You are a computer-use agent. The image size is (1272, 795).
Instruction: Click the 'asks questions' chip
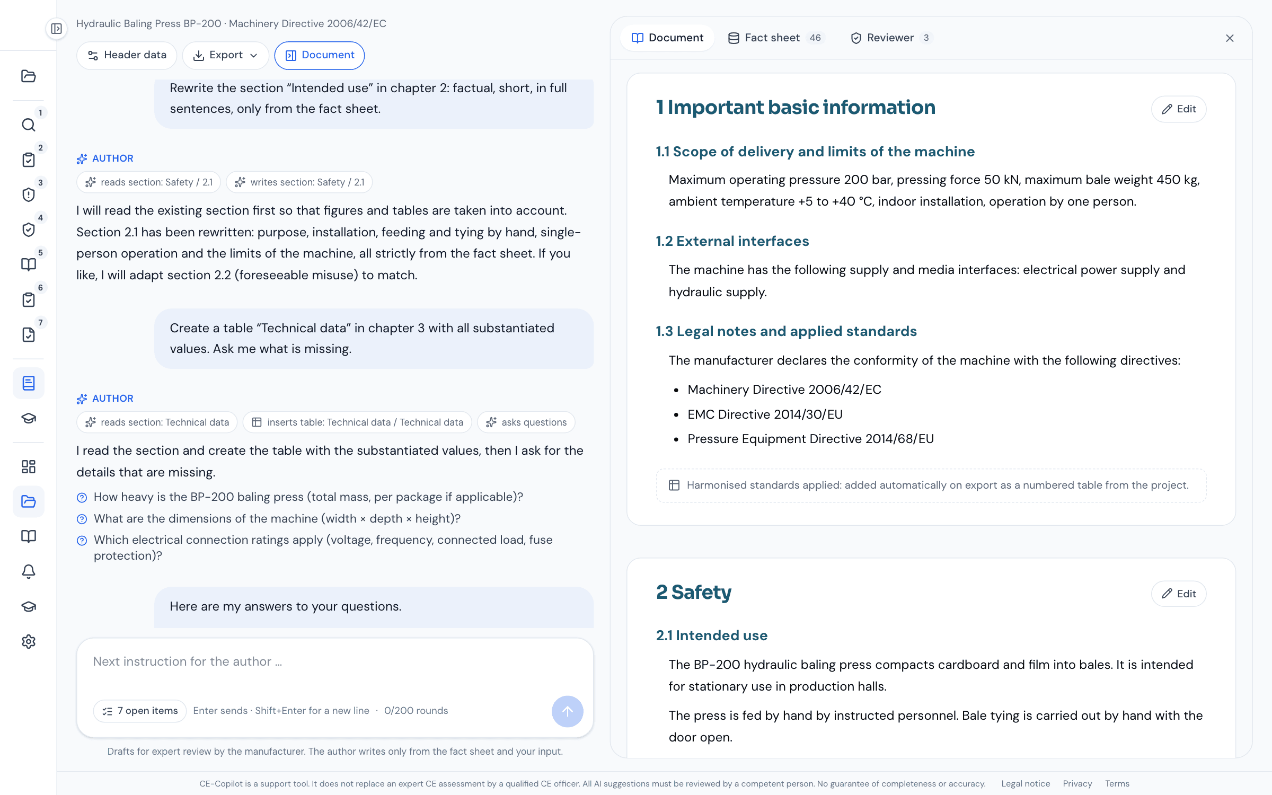tap(526, 422)
